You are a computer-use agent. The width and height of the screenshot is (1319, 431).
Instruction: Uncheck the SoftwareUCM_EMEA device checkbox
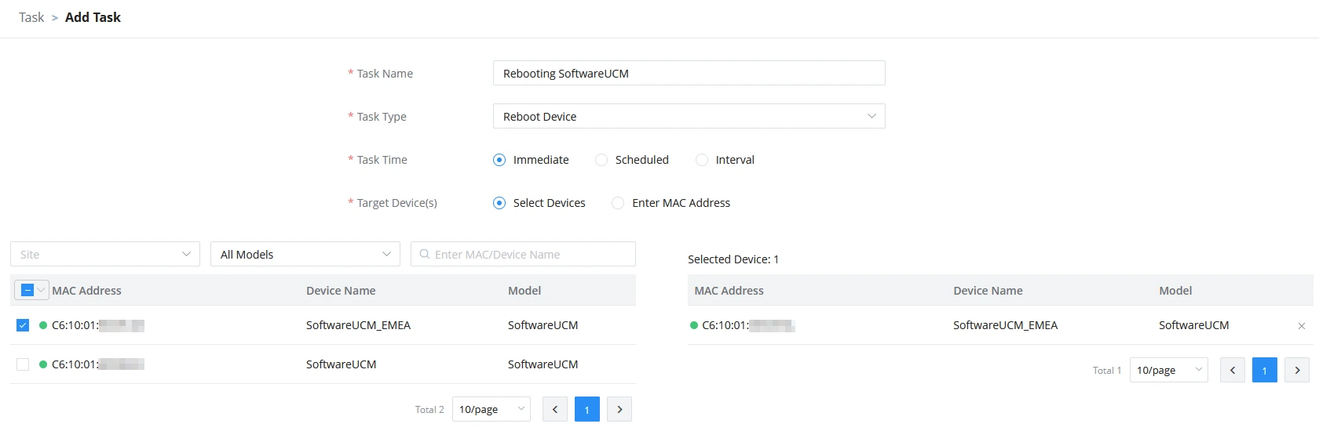click(23, 325)
